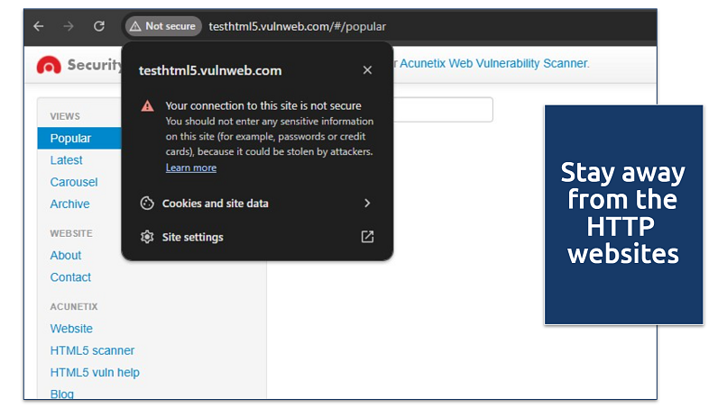Open the Contact page link
The image size is (727, 408).
[70, 277]
